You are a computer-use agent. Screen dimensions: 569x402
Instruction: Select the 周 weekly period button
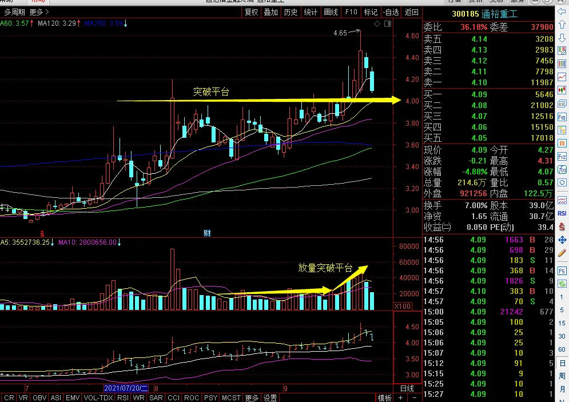[x=562, y=376]
